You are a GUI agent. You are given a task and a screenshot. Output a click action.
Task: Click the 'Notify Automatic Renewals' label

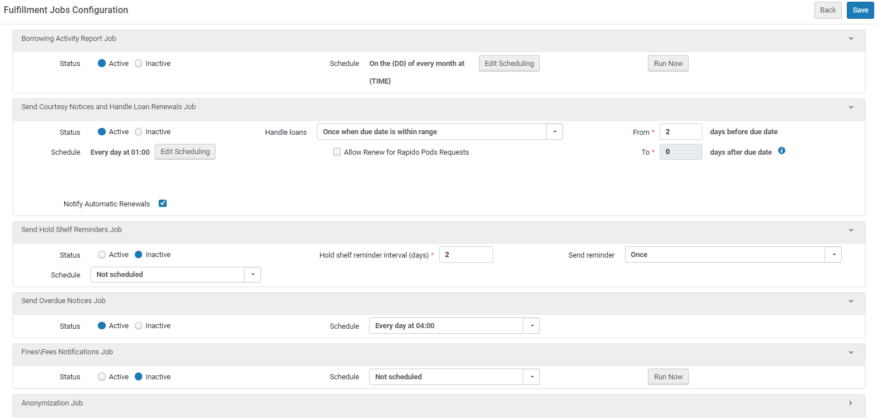coord(107,204)
